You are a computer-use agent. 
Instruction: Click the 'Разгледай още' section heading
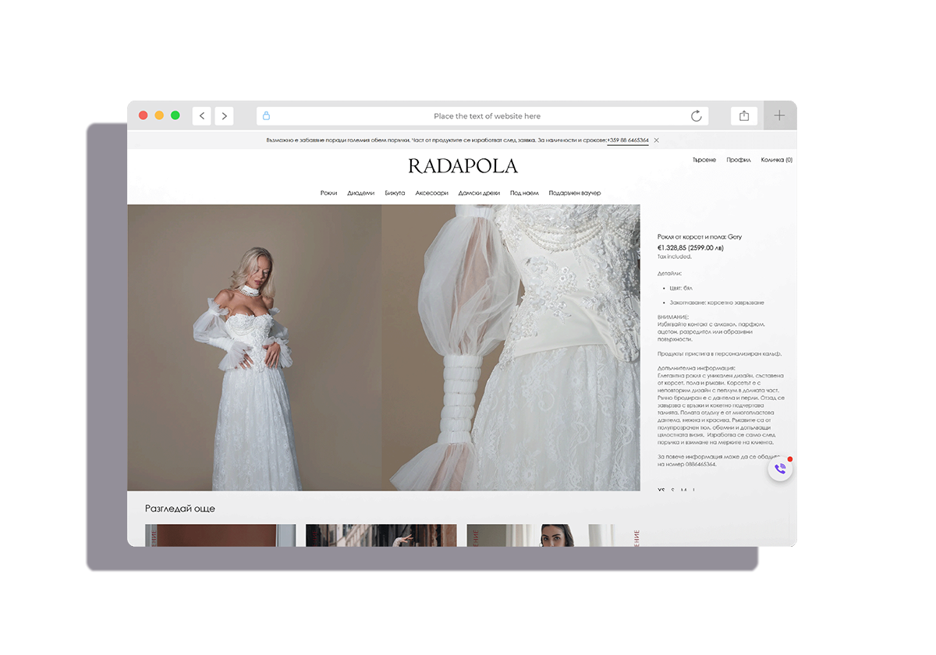[180, 508]
